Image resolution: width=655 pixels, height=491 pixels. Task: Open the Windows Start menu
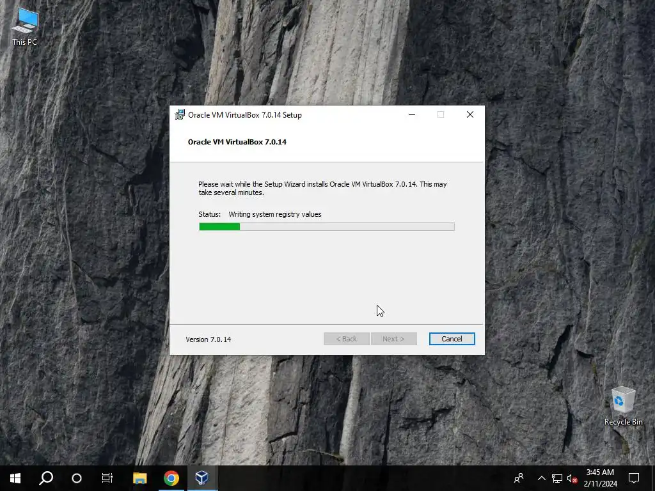15,478
